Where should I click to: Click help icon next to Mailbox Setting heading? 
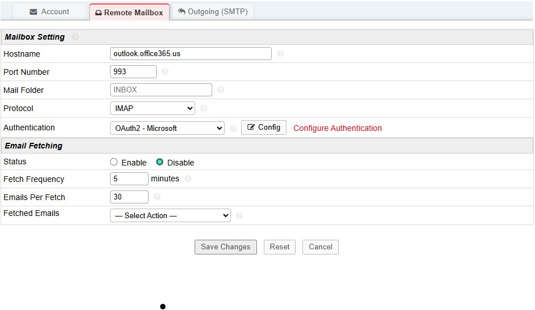(75, 37)
